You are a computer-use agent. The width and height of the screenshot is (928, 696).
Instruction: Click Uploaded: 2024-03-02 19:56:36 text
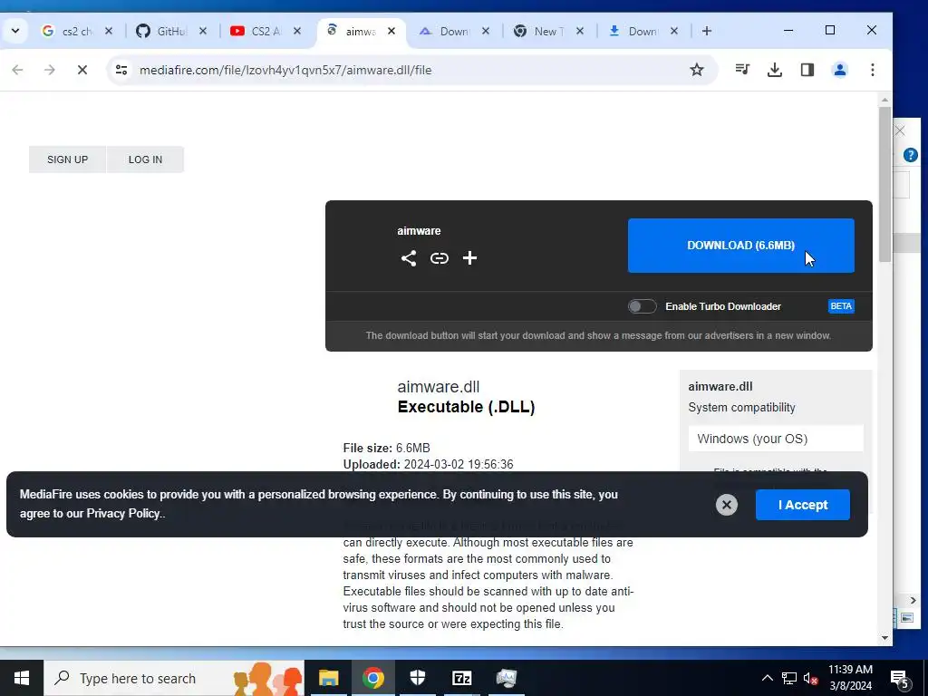pos(428,465)
